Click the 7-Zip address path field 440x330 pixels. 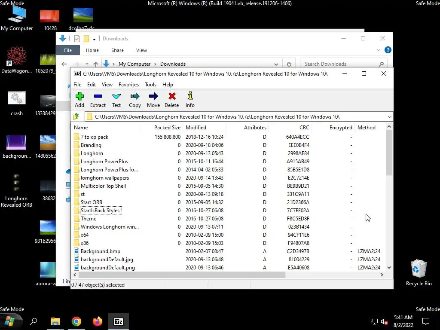[236, 117]
